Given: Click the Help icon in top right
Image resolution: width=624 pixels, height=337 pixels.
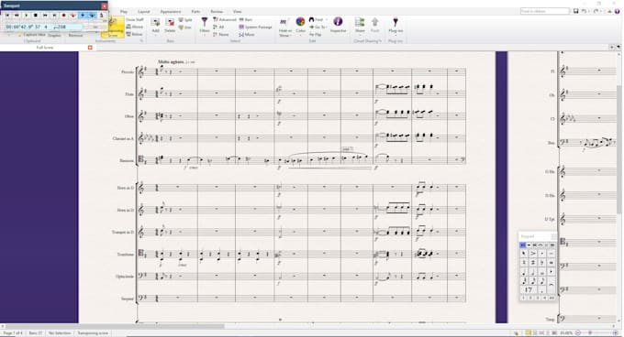Looking at the screenshot, I should 618,11.
